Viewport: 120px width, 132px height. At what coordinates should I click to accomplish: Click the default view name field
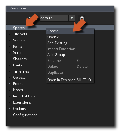[54, 18]
